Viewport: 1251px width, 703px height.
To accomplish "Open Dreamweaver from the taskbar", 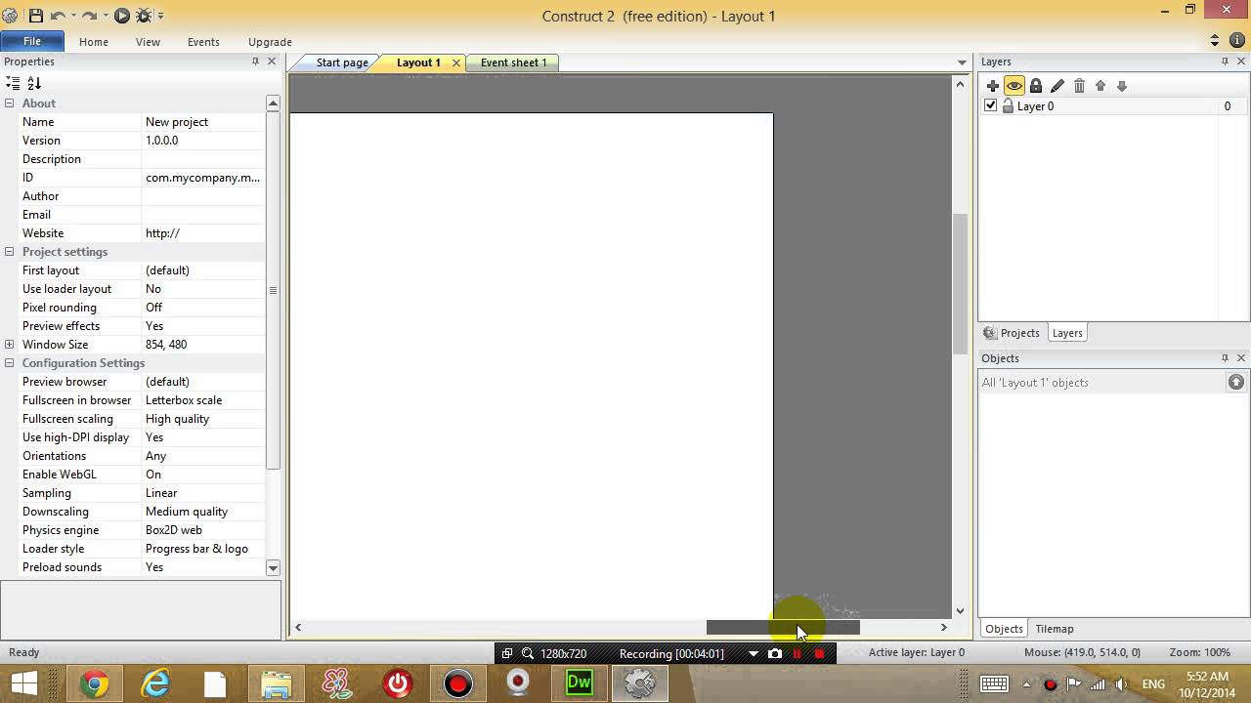I will pyautogui.click(x=579, y=682).
